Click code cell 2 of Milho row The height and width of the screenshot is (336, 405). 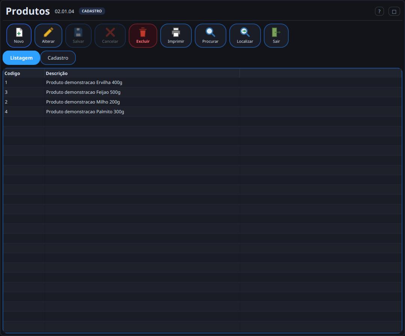[24, 102]
